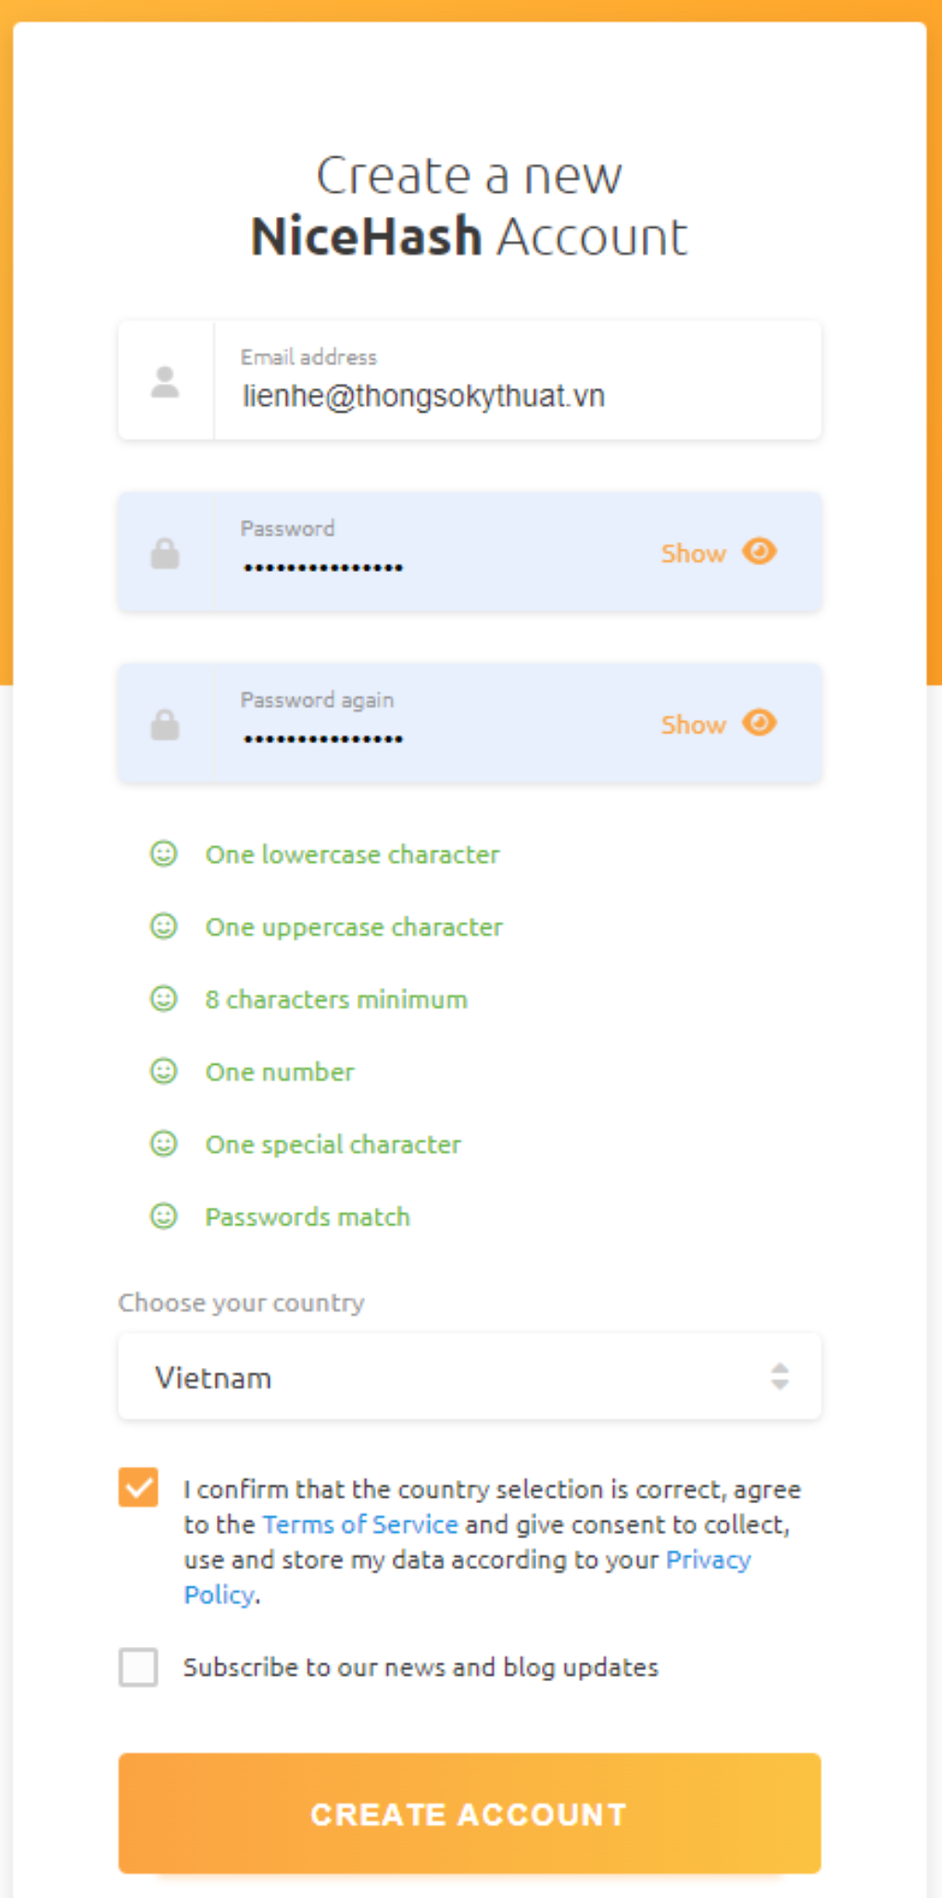This screenshot has width=942, height=1898.
Task: Click the eye icon in Password again field
Action: point(760,723)
